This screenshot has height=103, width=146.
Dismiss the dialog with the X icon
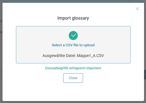pos(137,9)
